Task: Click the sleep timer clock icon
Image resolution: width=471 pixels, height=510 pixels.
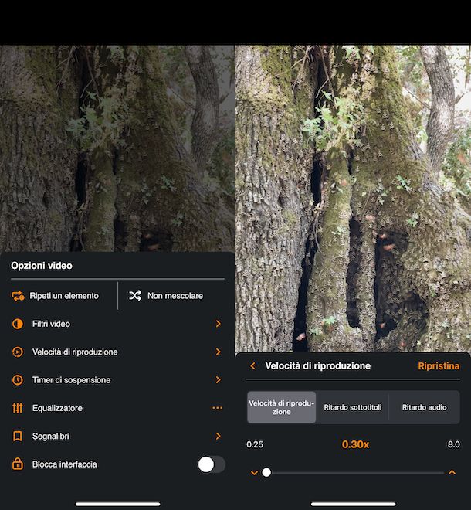Action: coord(18,380)
